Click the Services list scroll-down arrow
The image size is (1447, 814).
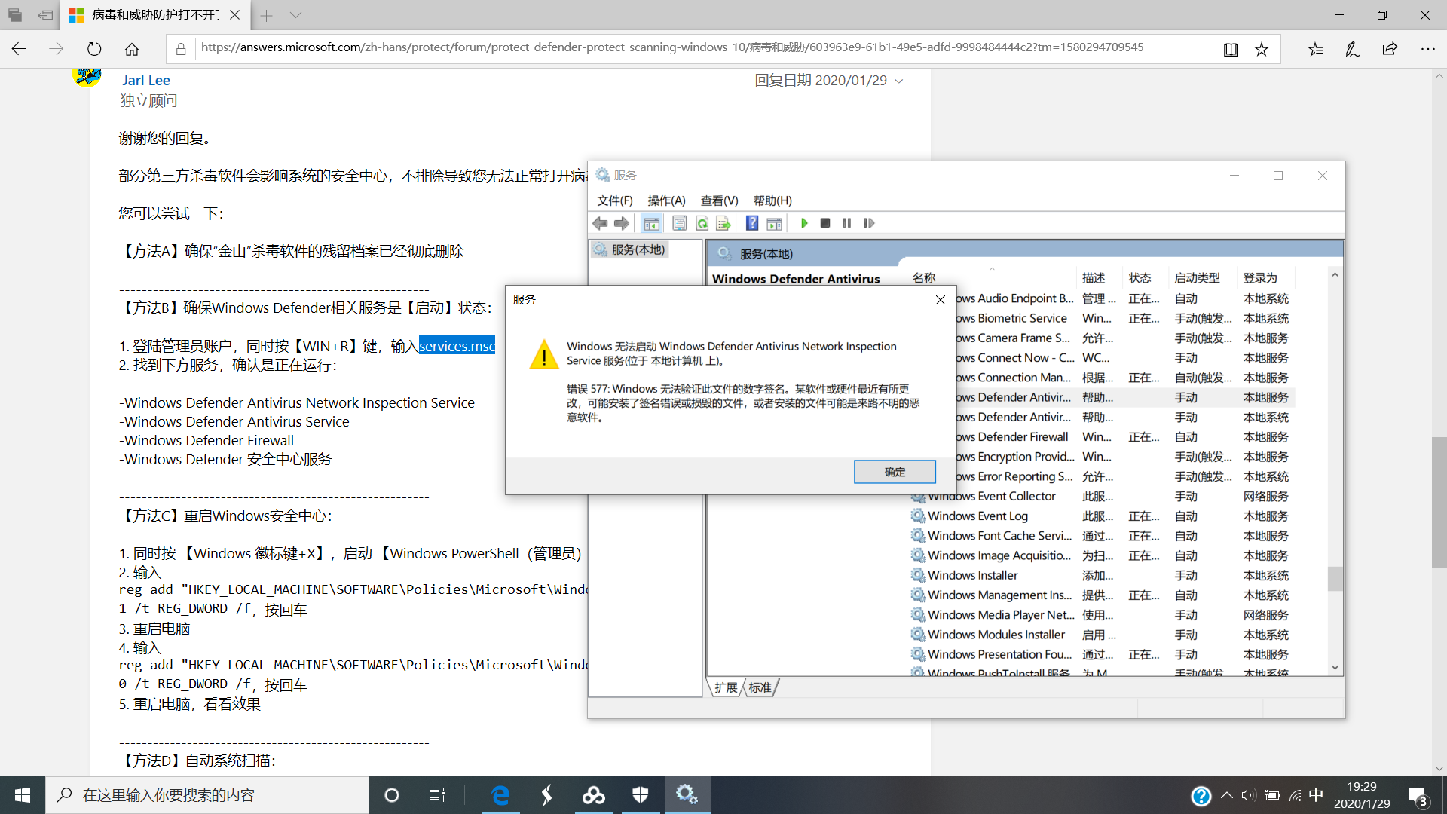coord(1335,668)
